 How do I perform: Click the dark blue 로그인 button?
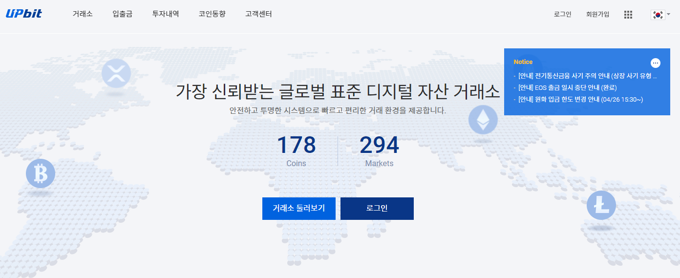point(377,209)
